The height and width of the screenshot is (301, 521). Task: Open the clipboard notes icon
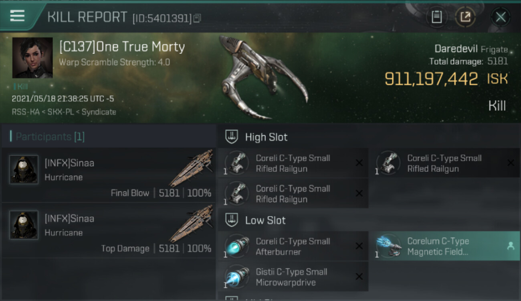[436, 17]
